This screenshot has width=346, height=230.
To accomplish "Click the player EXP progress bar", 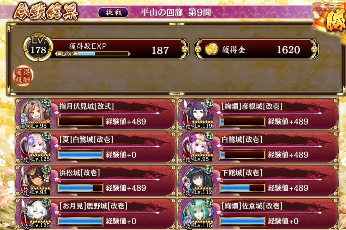I will tap(93, 54).
